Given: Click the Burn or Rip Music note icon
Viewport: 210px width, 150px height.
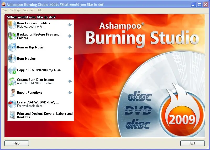Looking at the screenshot, I should tap(12, 47).
